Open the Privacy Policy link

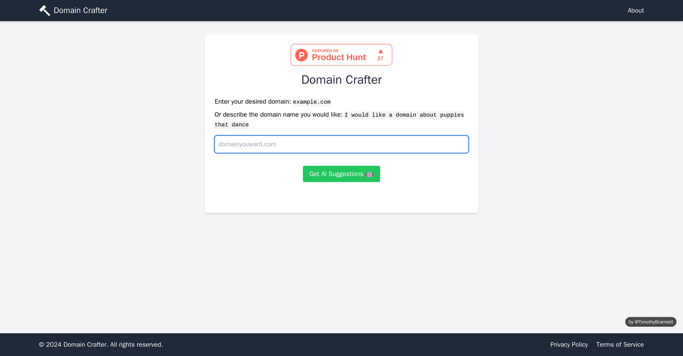[569, 344]
